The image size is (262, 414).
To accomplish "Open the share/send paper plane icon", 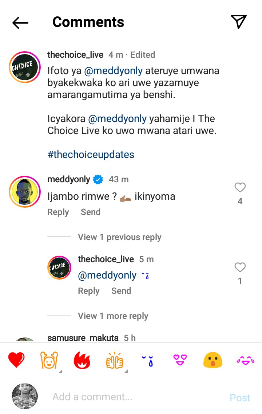I will tap(239, 22).
